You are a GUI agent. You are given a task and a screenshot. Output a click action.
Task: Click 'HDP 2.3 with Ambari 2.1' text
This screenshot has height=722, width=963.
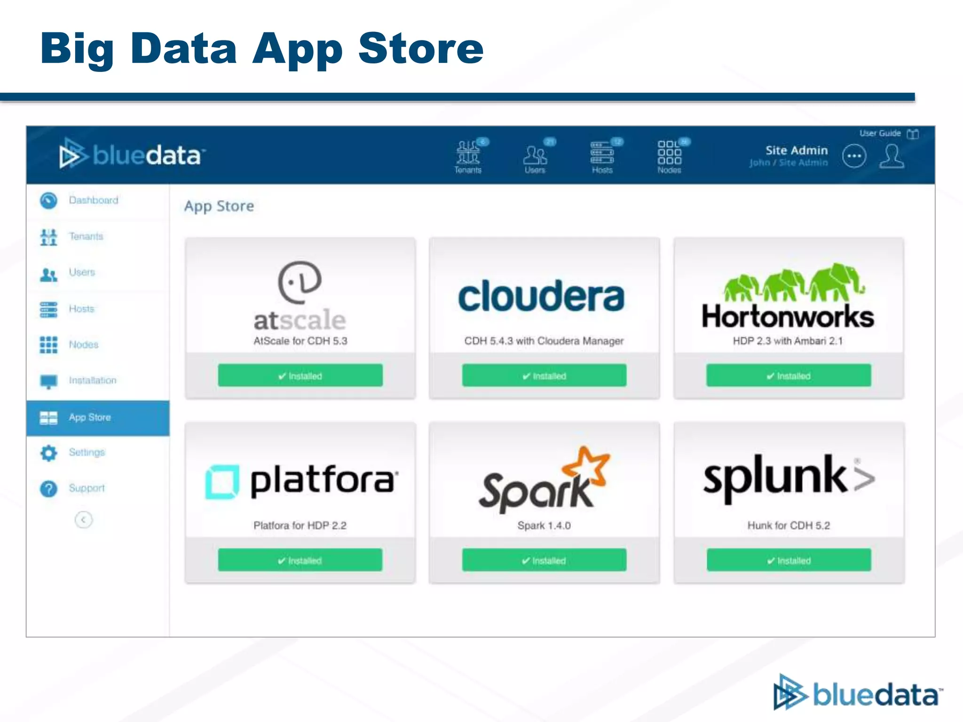tap(788, 341)
